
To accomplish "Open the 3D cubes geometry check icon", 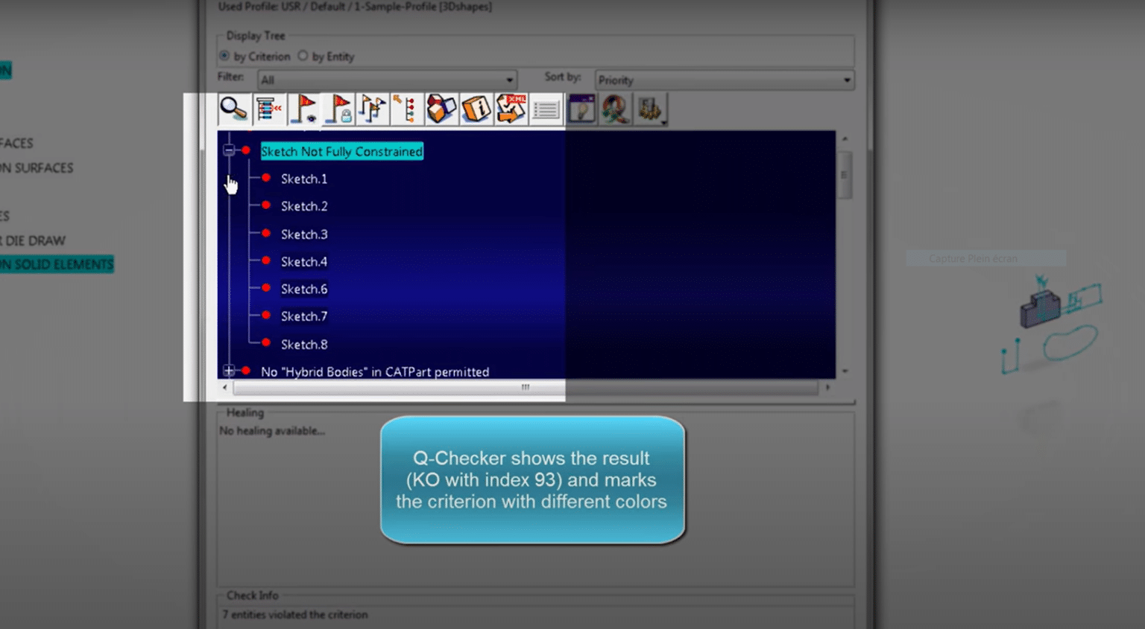I will point(441,109).
